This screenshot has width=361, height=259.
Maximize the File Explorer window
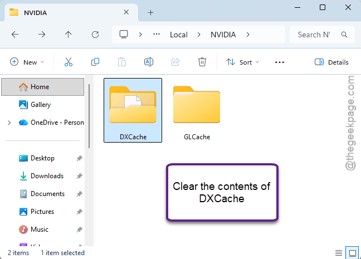323,7
